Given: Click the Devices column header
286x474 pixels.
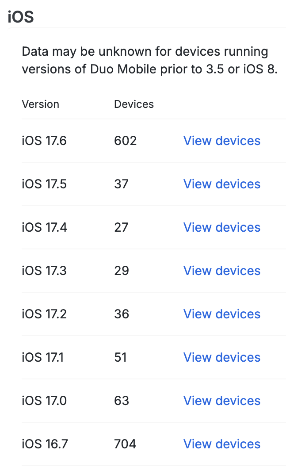Looking at the screenshot, I should point(133,104).
